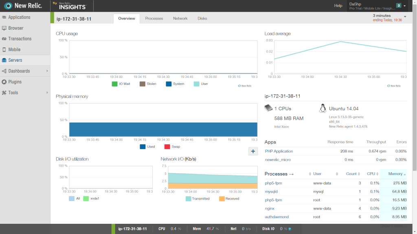417x234 pixels.
Task: Toggle the System legend swatch
Action: pos(169,84)
